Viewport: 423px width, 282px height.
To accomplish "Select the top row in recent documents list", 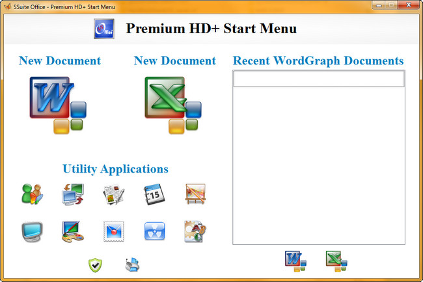I will coord(318,79).
